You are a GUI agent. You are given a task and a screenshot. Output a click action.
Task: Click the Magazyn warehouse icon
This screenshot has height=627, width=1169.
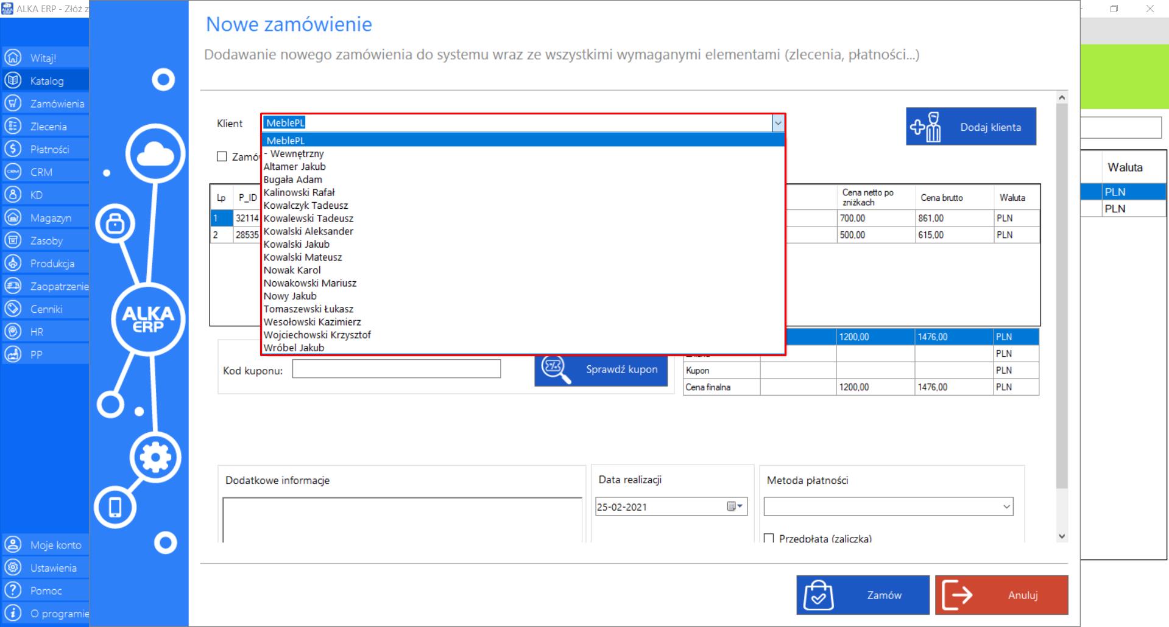tap(13, 217)
